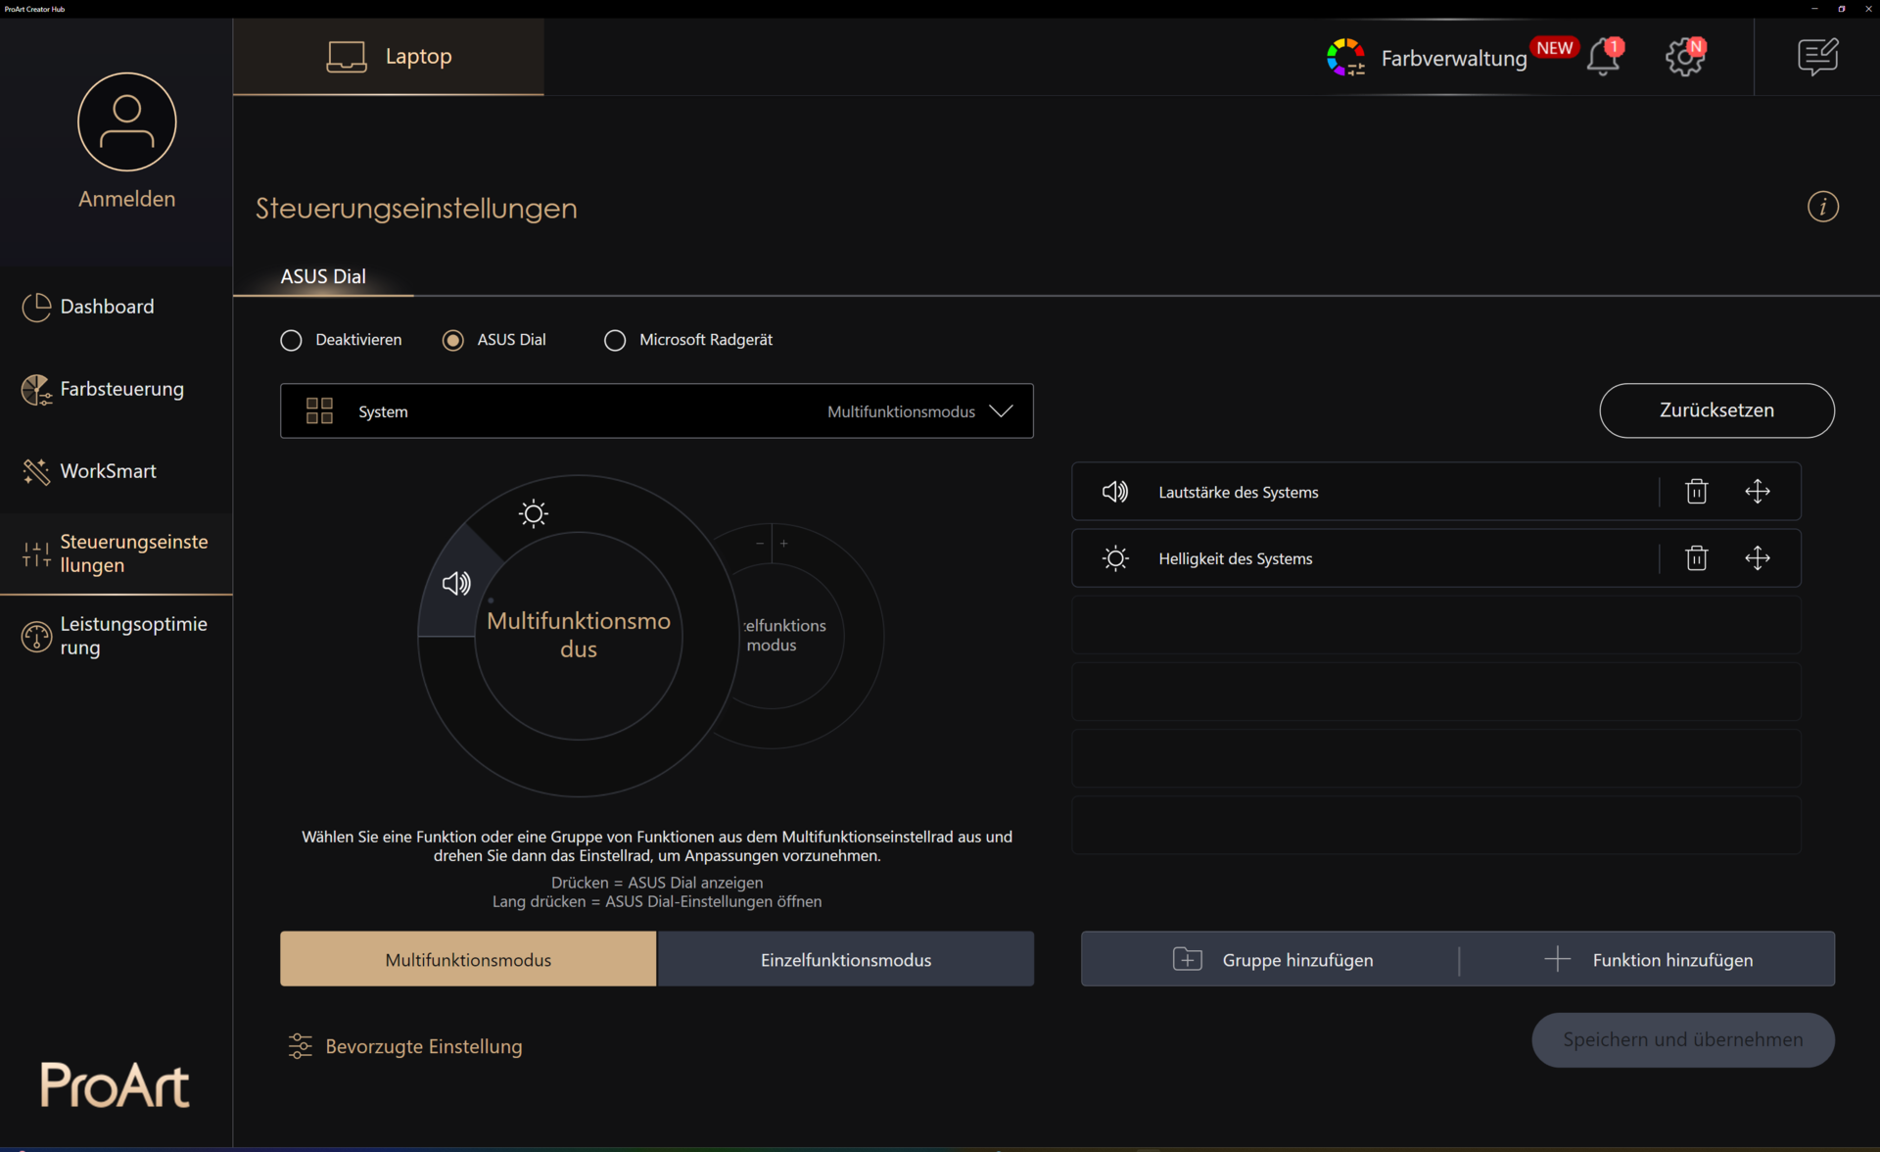Select the Microsoft Radgerät radio option
The width and height of the screenshot is (1880, 1152).
(615, 340)
